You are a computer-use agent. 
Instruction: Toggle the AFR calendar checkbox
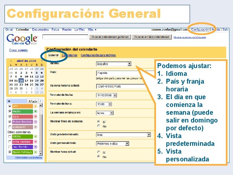(10, 106)
